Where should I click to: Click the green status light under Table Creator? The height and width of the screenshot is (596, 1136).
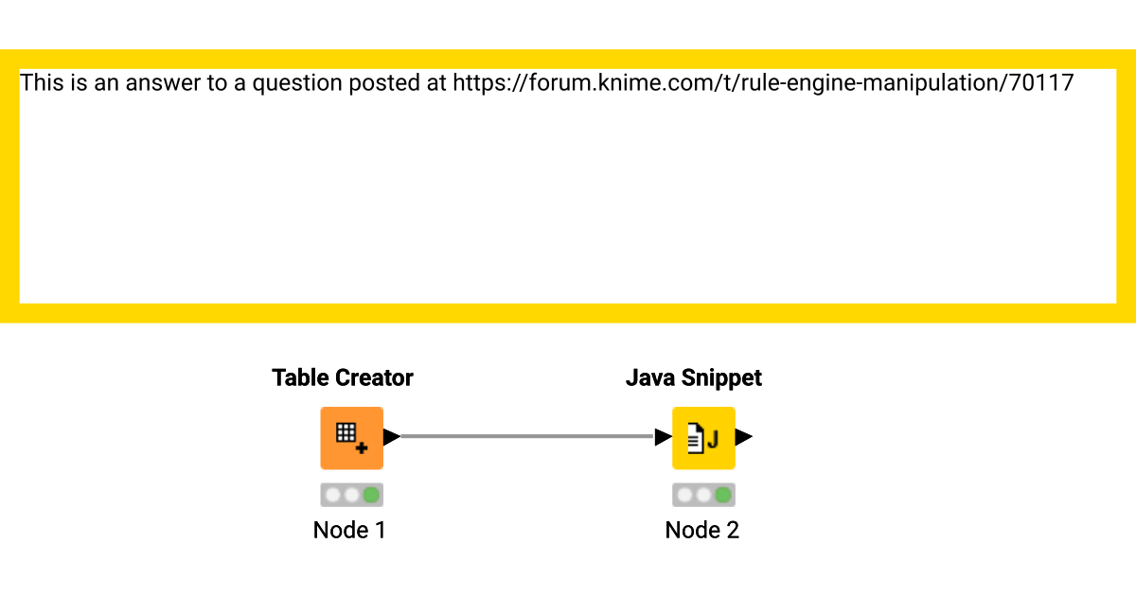(371, 494)
